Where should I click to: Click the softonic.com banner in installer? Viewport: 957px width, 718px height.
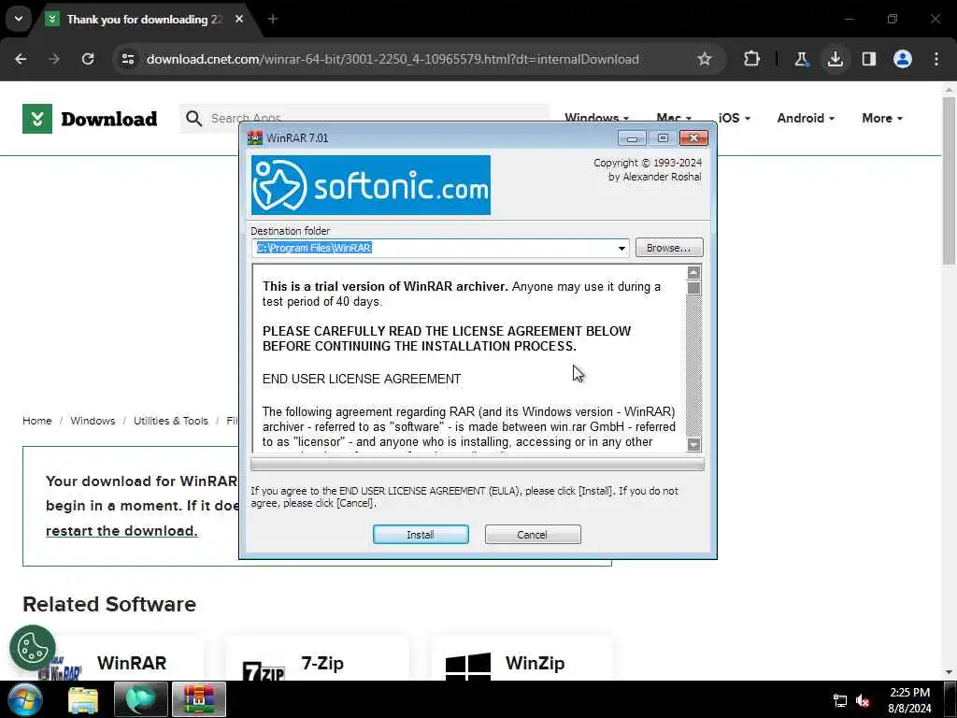click(370, 185)
